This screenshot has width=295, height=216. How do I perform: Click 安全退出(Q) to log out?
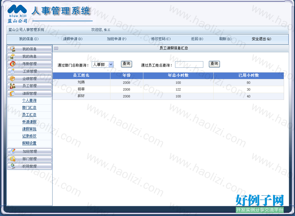click(x=261, y=39)
